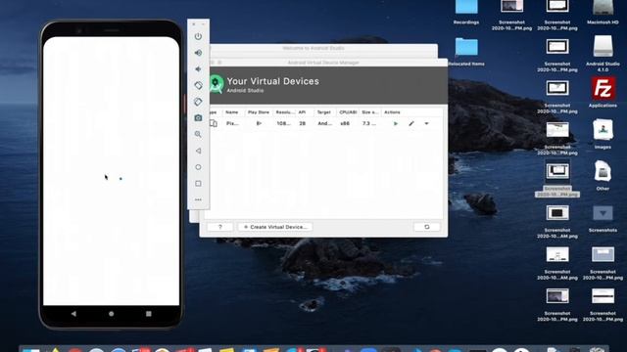This screenshot has height=352, width=627.
Task: Expand the Other stack on desktop
Action: [x=603, y=171]
